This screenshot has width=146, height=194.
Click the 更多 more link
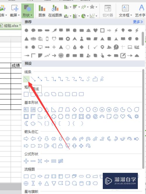click(x=138, y=22)
